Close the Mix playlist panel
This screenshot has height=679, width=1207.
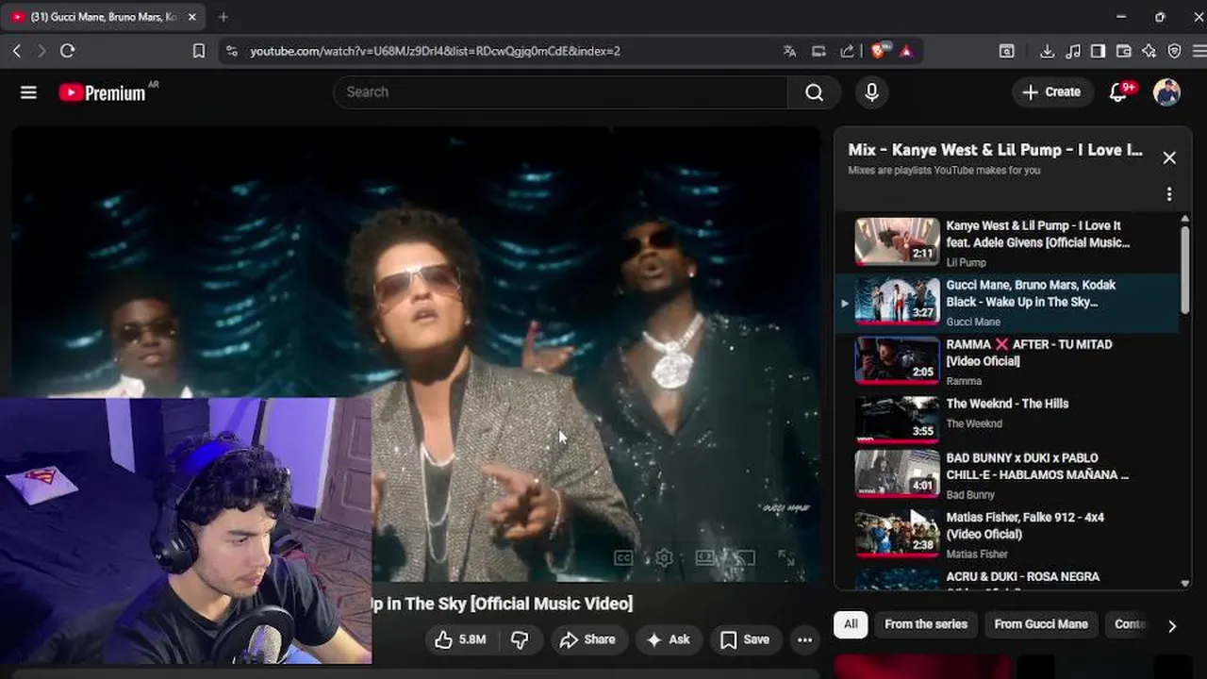[x=1169, y=157]
